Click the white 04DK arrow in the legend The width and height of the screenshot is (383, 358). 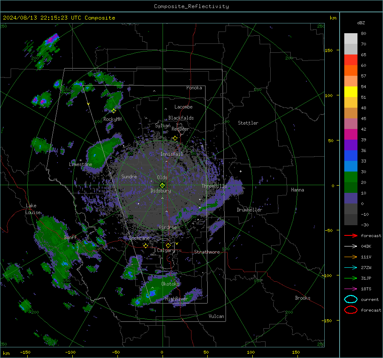(351, 246)
